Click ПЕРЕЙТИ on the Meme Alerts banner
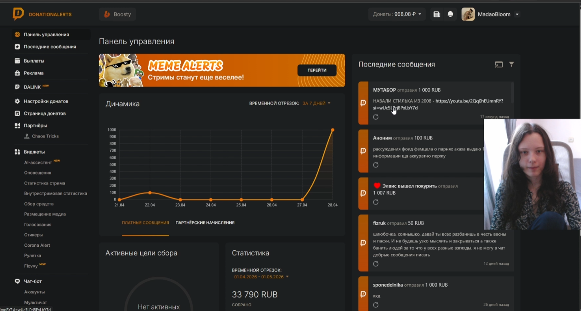The height and width of the screenshot is (311, 581). point(317,70)
